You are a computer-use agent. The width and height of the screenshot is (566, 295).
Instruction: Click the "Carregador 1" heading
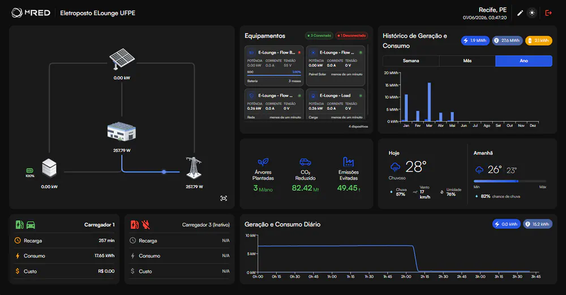(99, 225)
